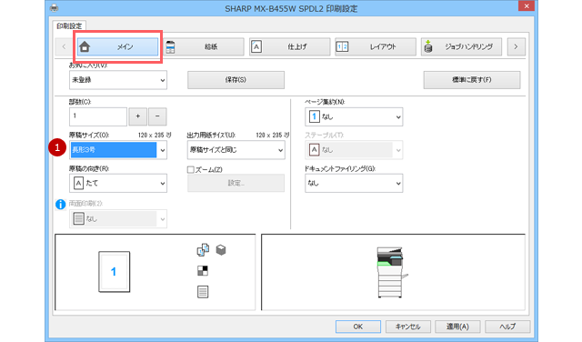Screen dimensions: 582x342
Task: Switch to the 給紙 tab
Action: click(x=204, y=46)
